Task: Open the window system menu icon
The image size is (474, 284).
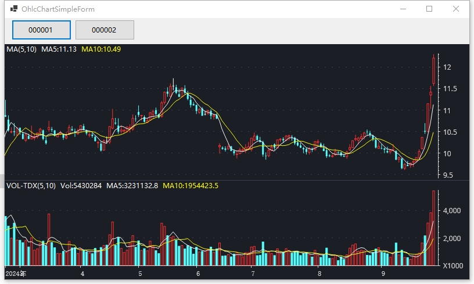Action: (13, 9)
